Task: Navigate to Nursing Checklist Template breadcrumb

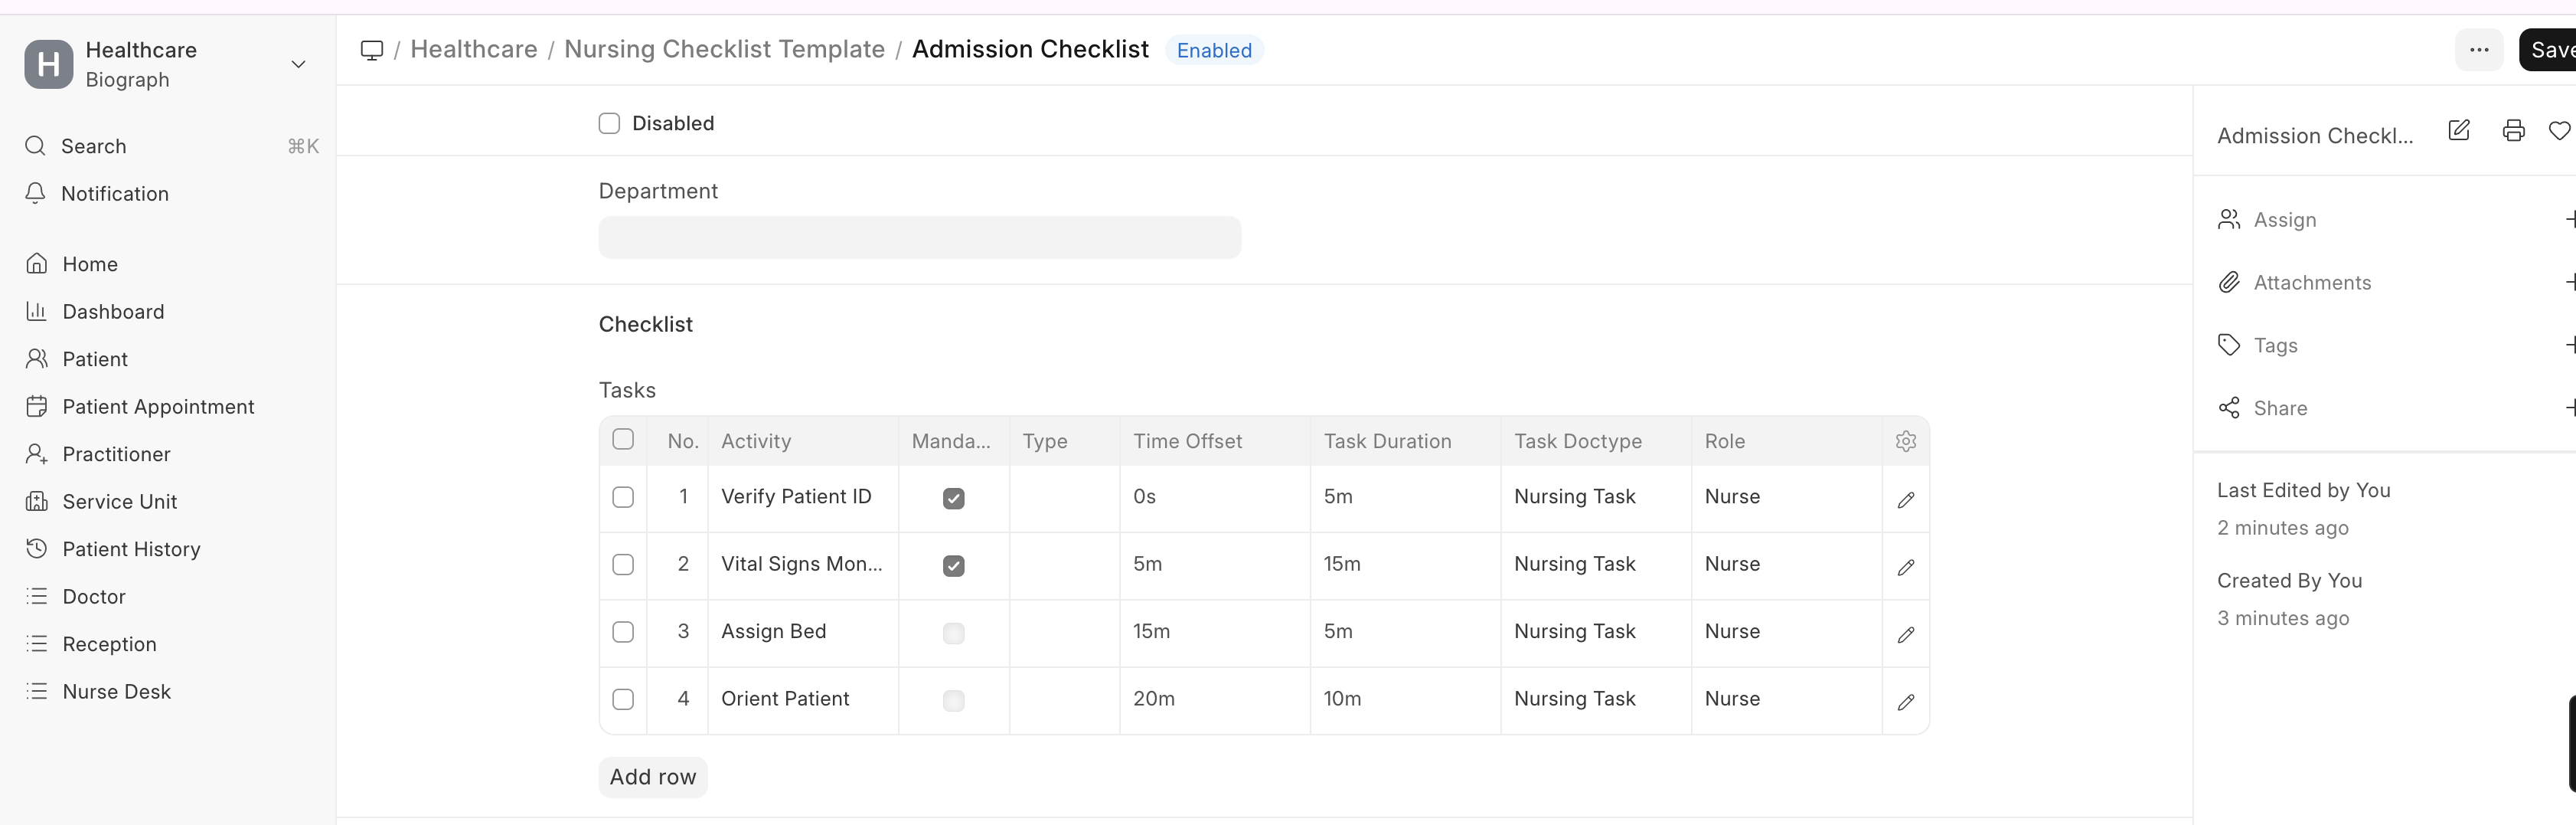Action: coord(724,48)
